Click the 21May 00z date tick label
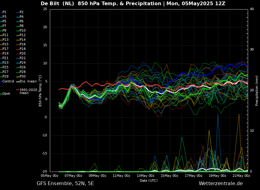The height and width of the screenshot is (190, 260). click(x=241, y=176)
